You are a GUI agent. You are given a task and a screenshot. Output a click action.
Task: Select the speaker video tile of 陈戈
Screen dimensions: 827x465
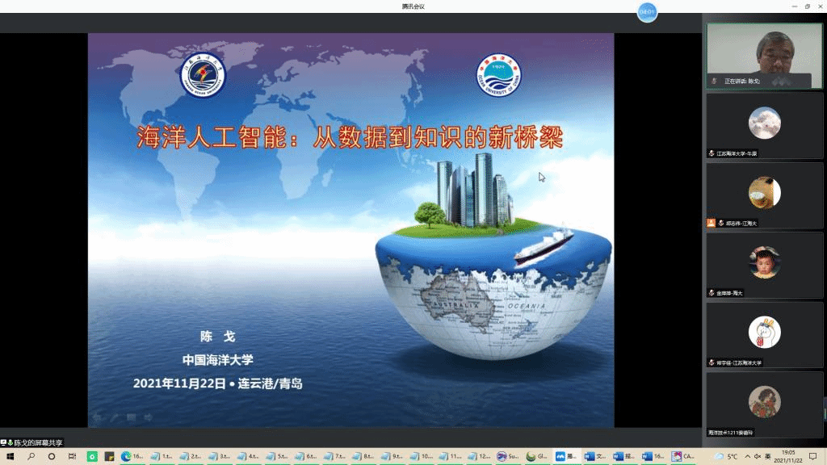click(764, 55)
